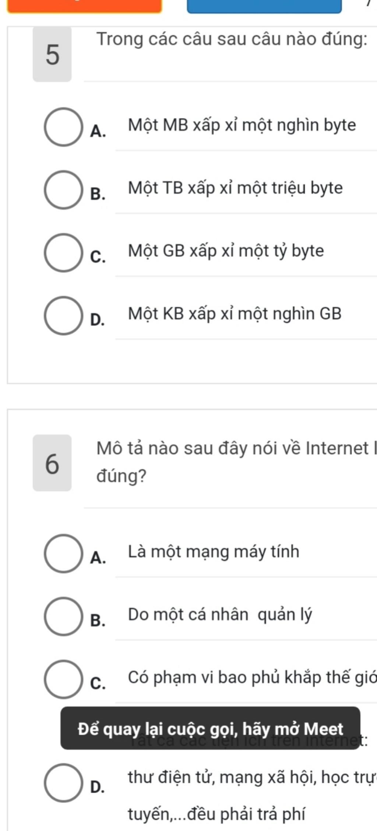Tap the orange button at top

(x=84, y=6)
